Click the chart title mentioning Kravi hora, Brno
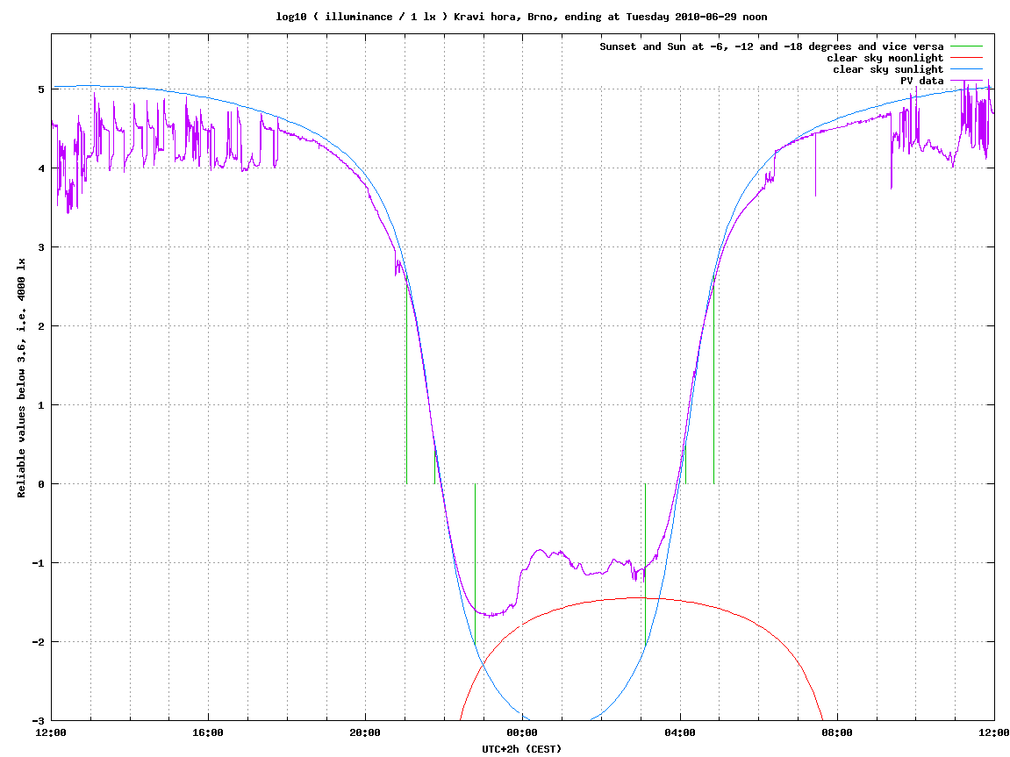The image size is (1010, 757). pyautogui.click(x=521, y=17)
